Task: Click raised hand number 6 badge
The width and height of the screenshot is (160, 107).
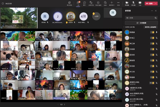Action: coord(152,61)
